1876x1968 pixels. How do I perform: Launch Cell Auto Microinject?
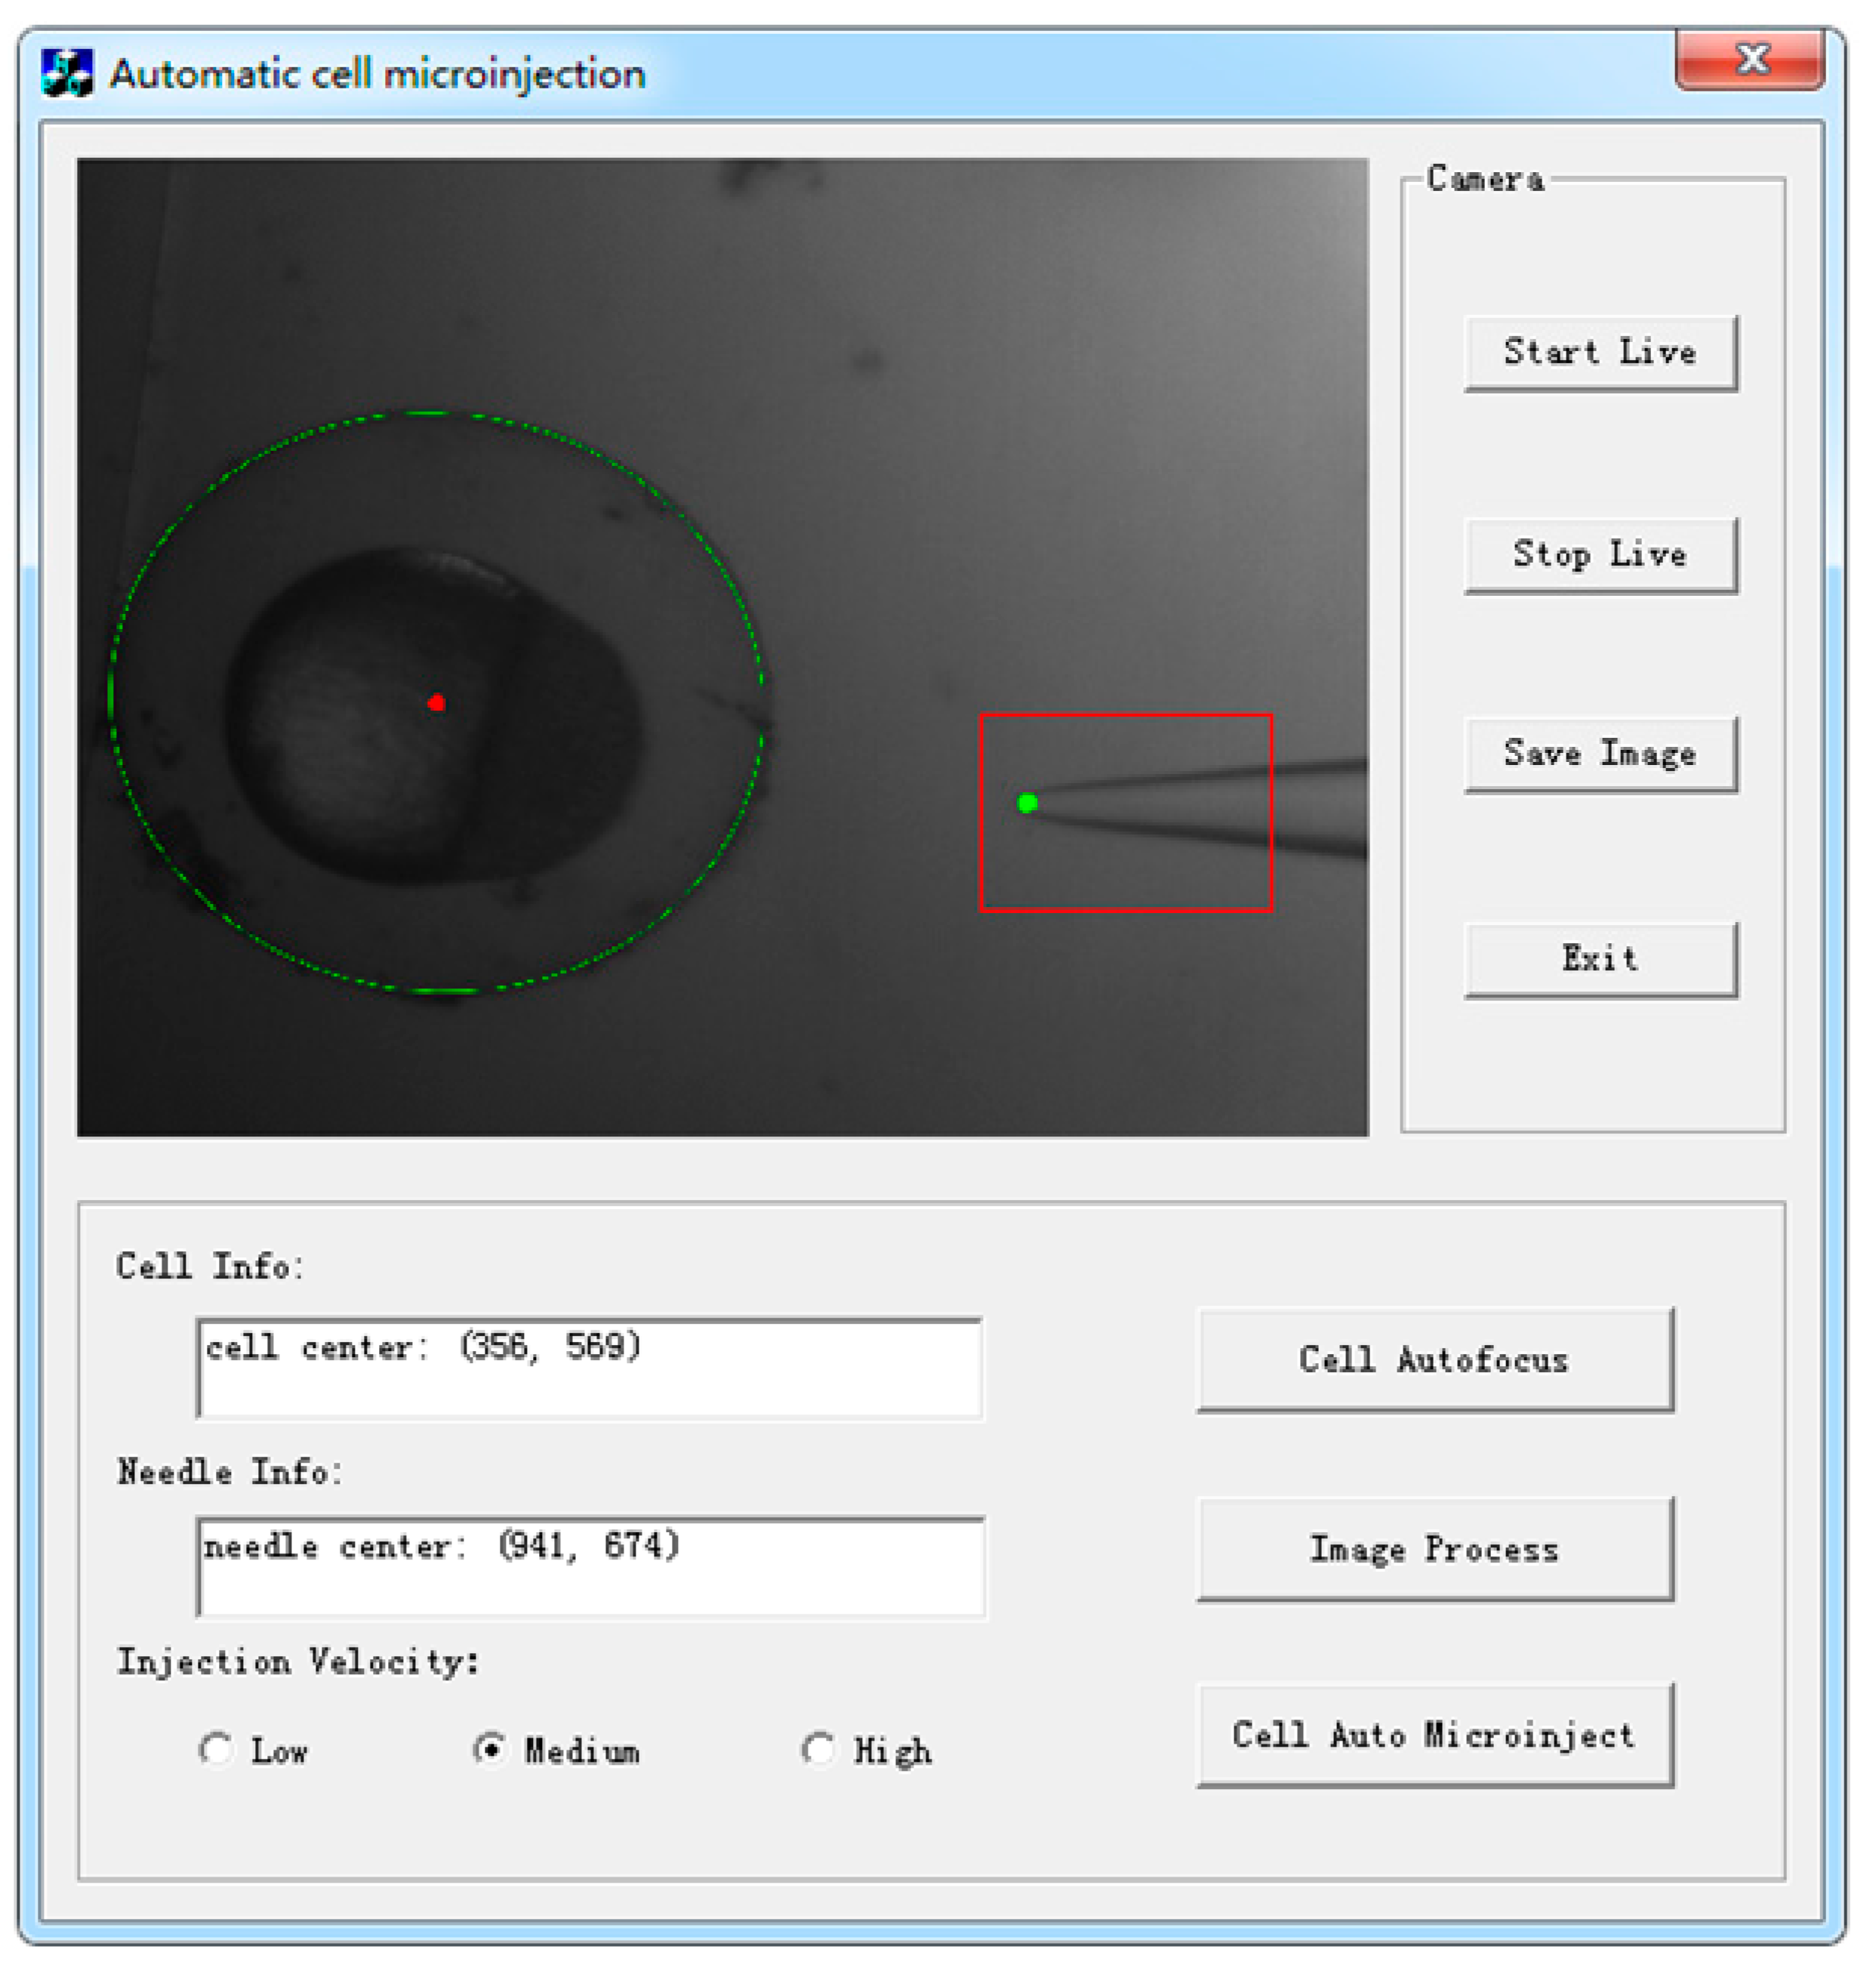1434,1735
